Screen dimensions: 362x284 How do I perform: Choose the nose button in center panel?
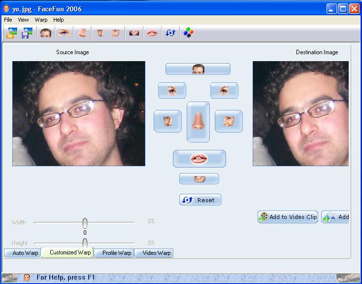pyautogui.click(x=198, y=122)
